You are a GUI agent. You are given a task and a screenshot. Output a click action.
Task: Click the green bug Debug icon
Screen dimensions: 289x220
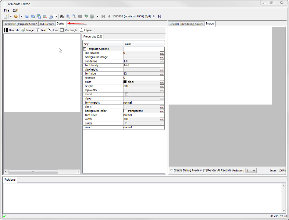tap(86, 17)
